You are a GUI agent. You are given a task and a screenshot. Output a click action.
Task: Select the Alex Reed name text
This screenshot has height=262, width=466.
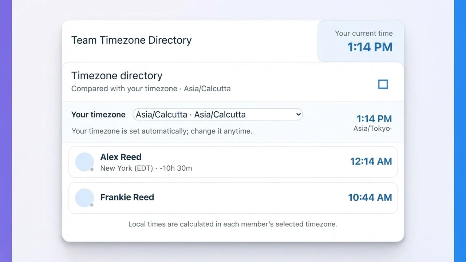pyautogui.click(x=121, y=157)
